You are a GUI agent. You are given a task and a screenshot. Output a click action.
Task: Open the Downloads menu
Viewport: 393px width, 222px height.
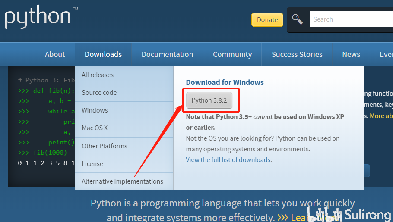coord(103,54)
